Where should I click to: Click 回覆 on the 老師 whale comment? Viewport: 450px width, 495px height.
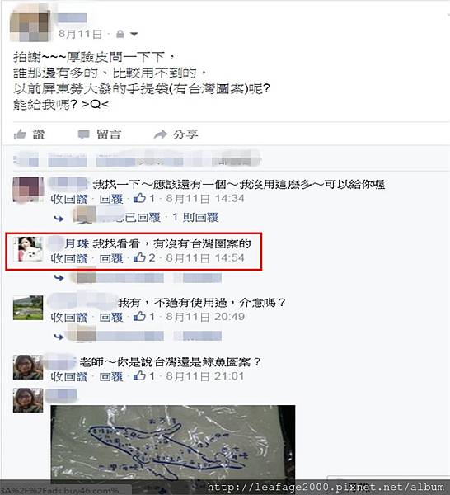[111, 376]
